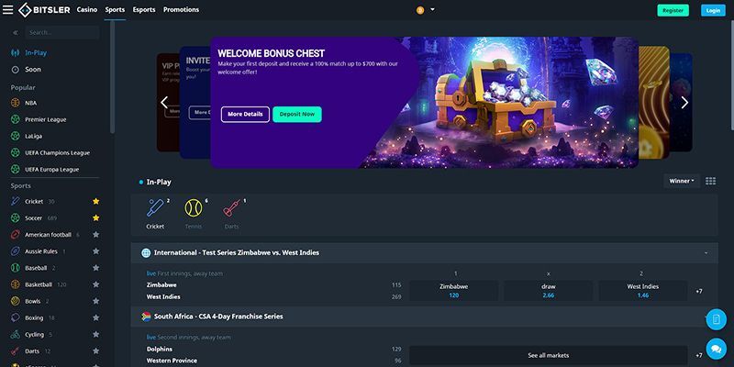Viewport: 734px width, 367px height.
Task: Expand +7 markets for Dolphins match
Action: (699, 355)
